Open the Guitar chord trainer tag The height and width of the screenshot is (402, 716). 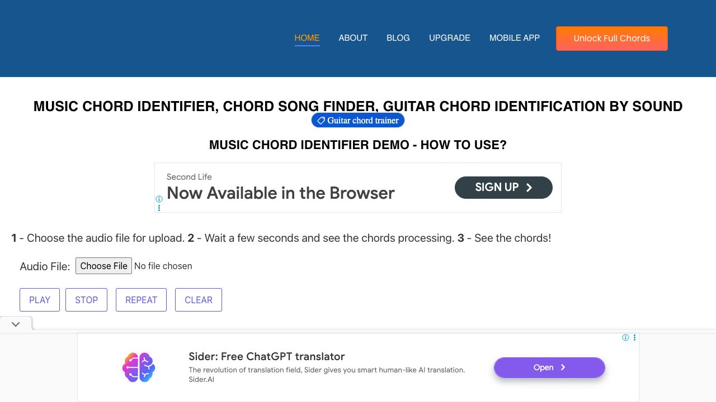(x=358, y=121)
